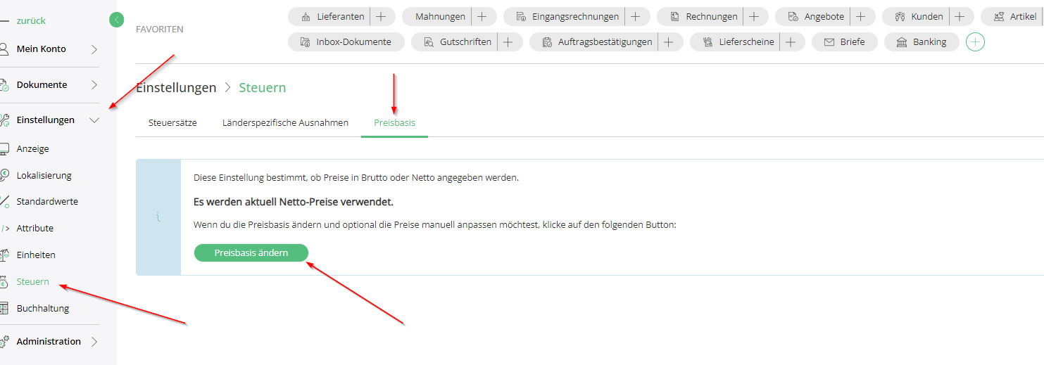
Task: Select the Preisbasis tab
Action: pyautogui.click(x=394, y=123)
